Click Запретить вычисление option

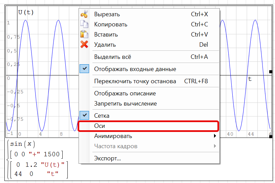125,104
